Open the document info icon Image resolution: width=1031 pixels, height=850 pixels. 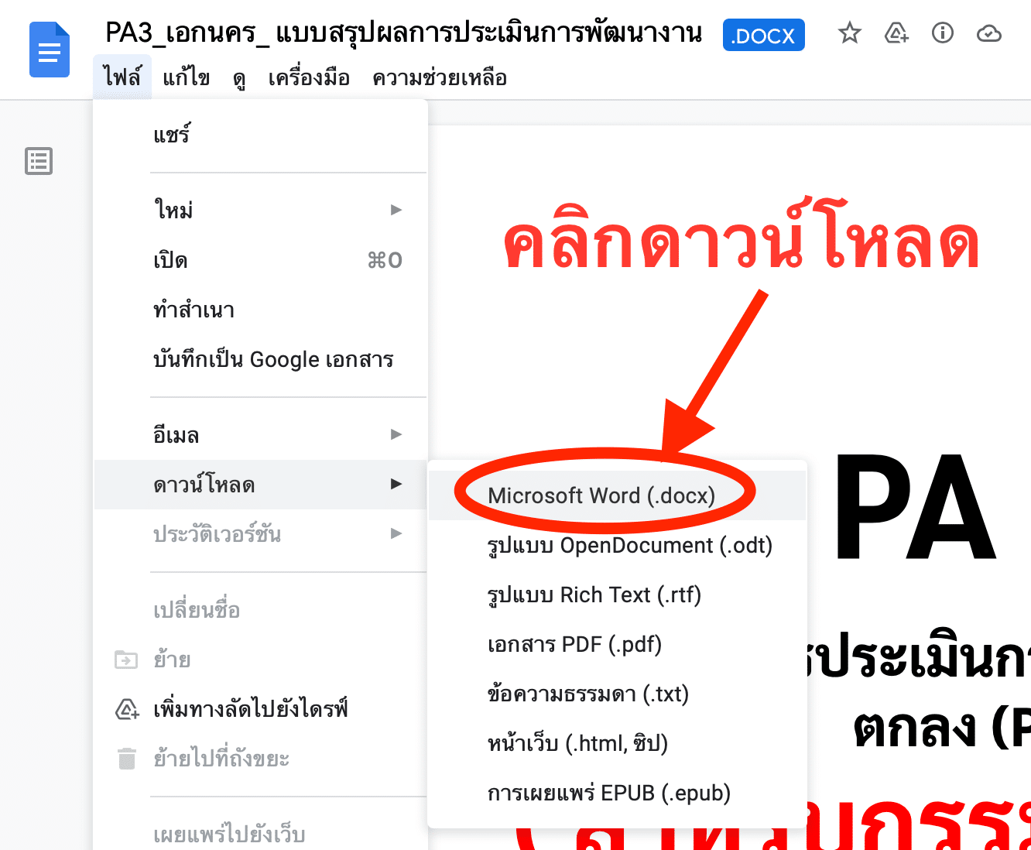(942, 33)
